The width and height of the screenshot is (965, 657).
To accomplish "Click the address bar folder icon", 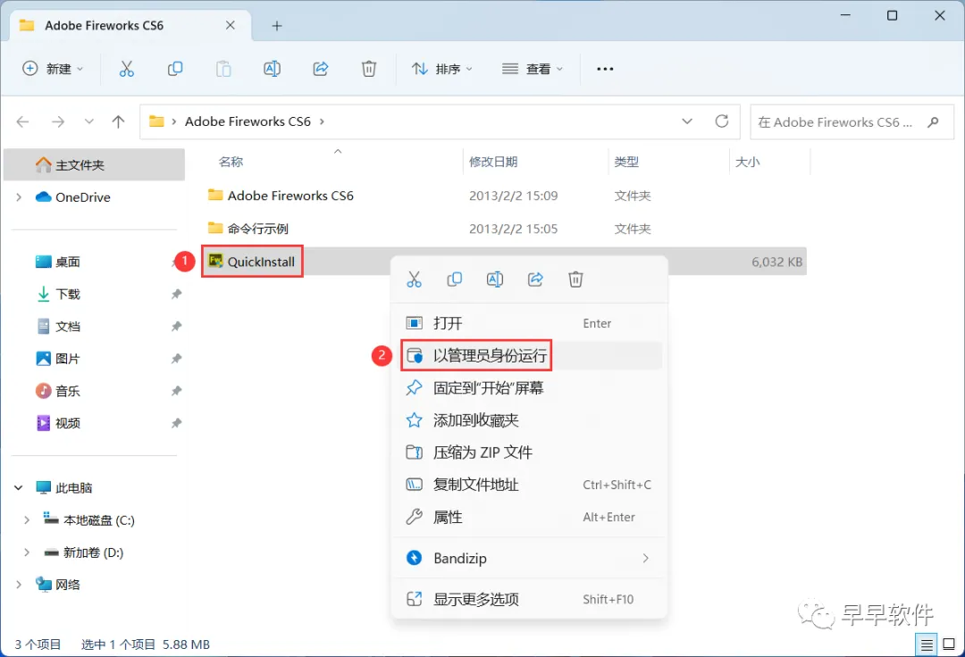I will pyautogui.click(x=157, y=121).
